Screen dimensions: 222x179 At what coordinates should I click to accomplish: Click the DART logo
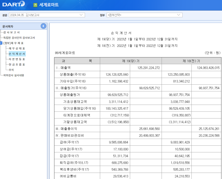(x=14, y=4)
